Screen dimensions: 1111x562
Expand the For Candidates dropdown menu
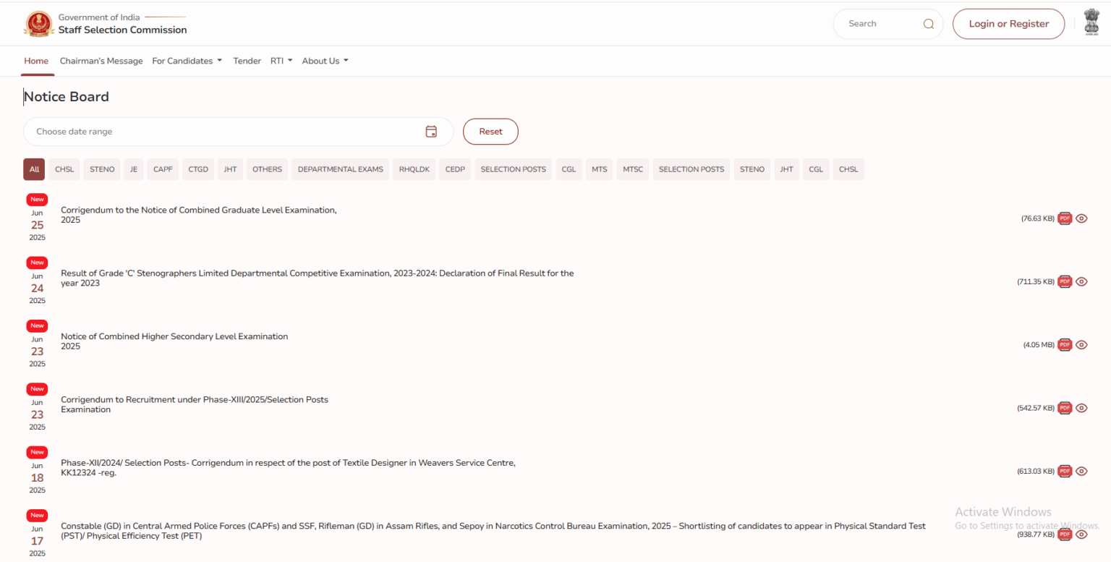pyautogui.click(x=187, y=61)
